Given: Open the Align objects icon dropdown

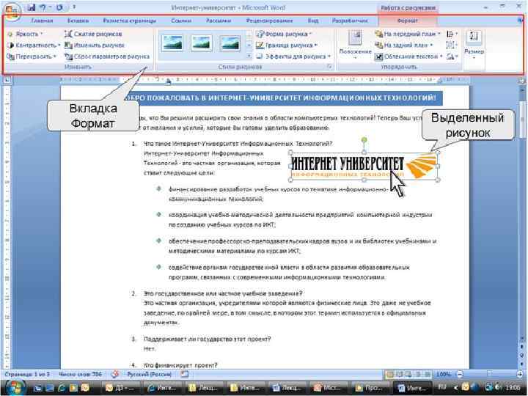Looking at the screenshot, I should point(452,34).
